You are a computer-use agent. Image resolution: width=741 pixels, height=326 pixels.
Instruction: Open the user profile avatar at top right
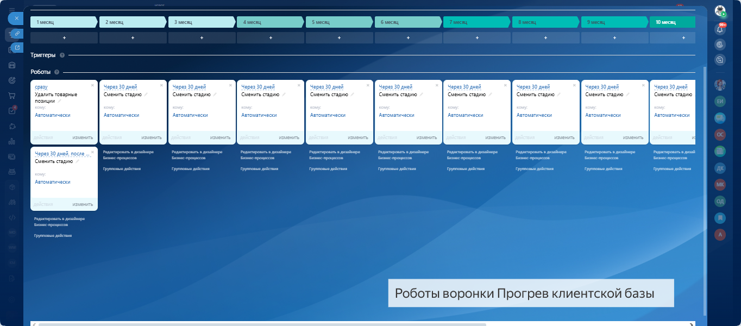(720, 11)
